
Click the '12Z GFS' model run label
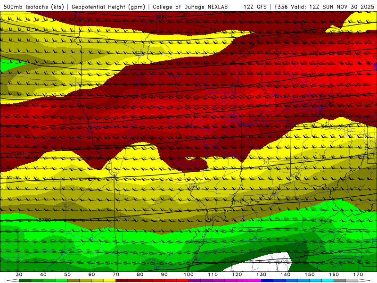pyautogui.click(x=255, y=7)
